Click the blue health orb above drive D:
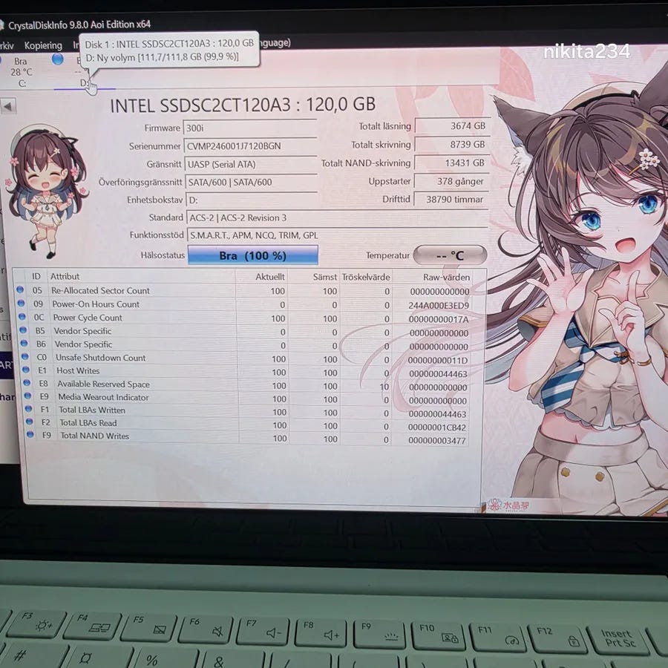Viewport: 668px width, 668px height. [57, 59]
